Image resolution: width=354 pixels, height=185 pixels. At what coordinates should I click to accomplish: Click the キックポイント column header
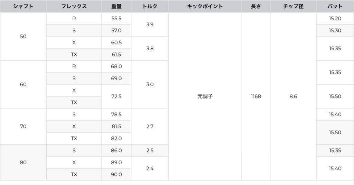point(205,7)
